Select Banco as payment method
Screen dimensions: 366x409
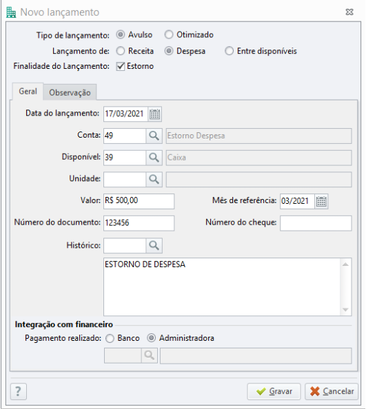point(110,338)
